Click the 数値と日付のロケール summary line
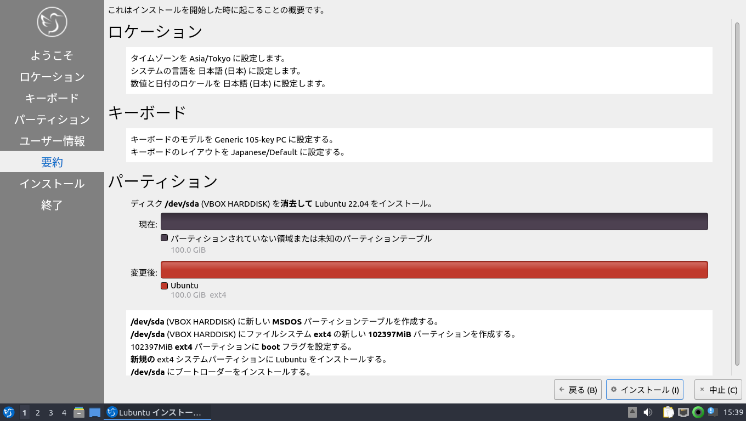 (x=228, y=84)
